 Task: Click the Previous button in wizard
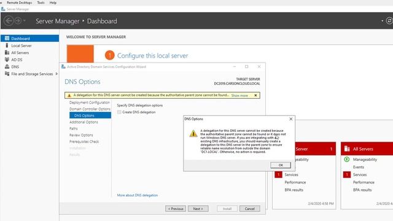pyautogui.click(x=176, y=209)
